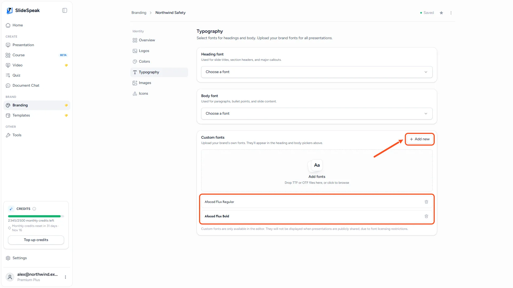Open the Templates section

[x=37, y=115]
